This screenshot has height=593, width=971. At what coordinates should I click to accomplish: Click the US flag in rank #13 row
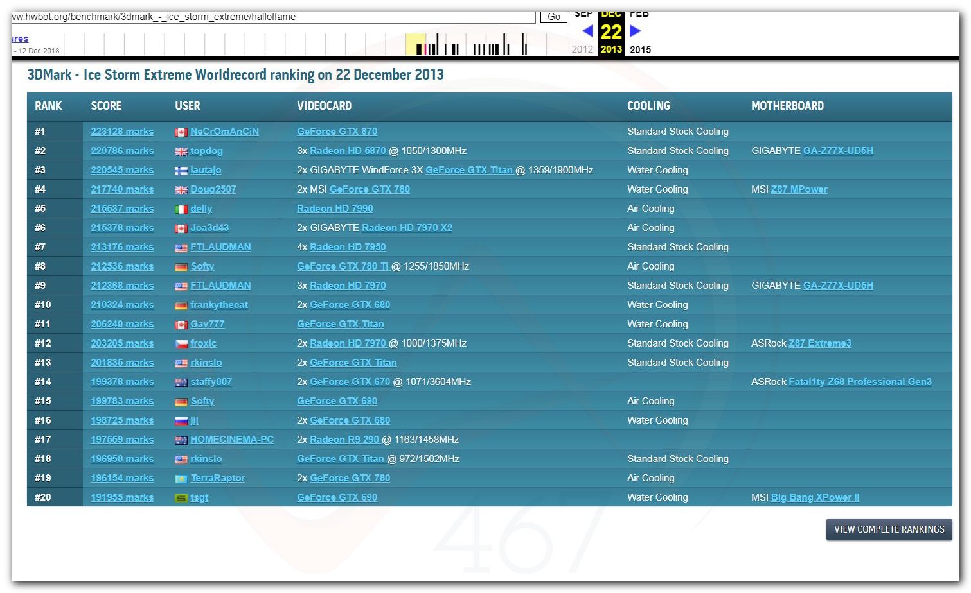coord(181,363)
